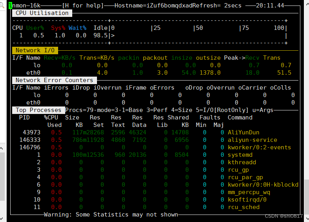Click the kworker/0:0H-kblockd process name
Screen dimensions: 309x222
tap(263, 185)
